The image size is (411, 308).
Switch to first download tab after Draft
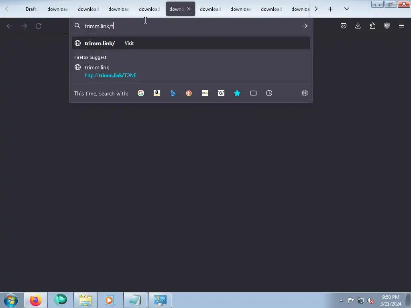pos(58,9)
